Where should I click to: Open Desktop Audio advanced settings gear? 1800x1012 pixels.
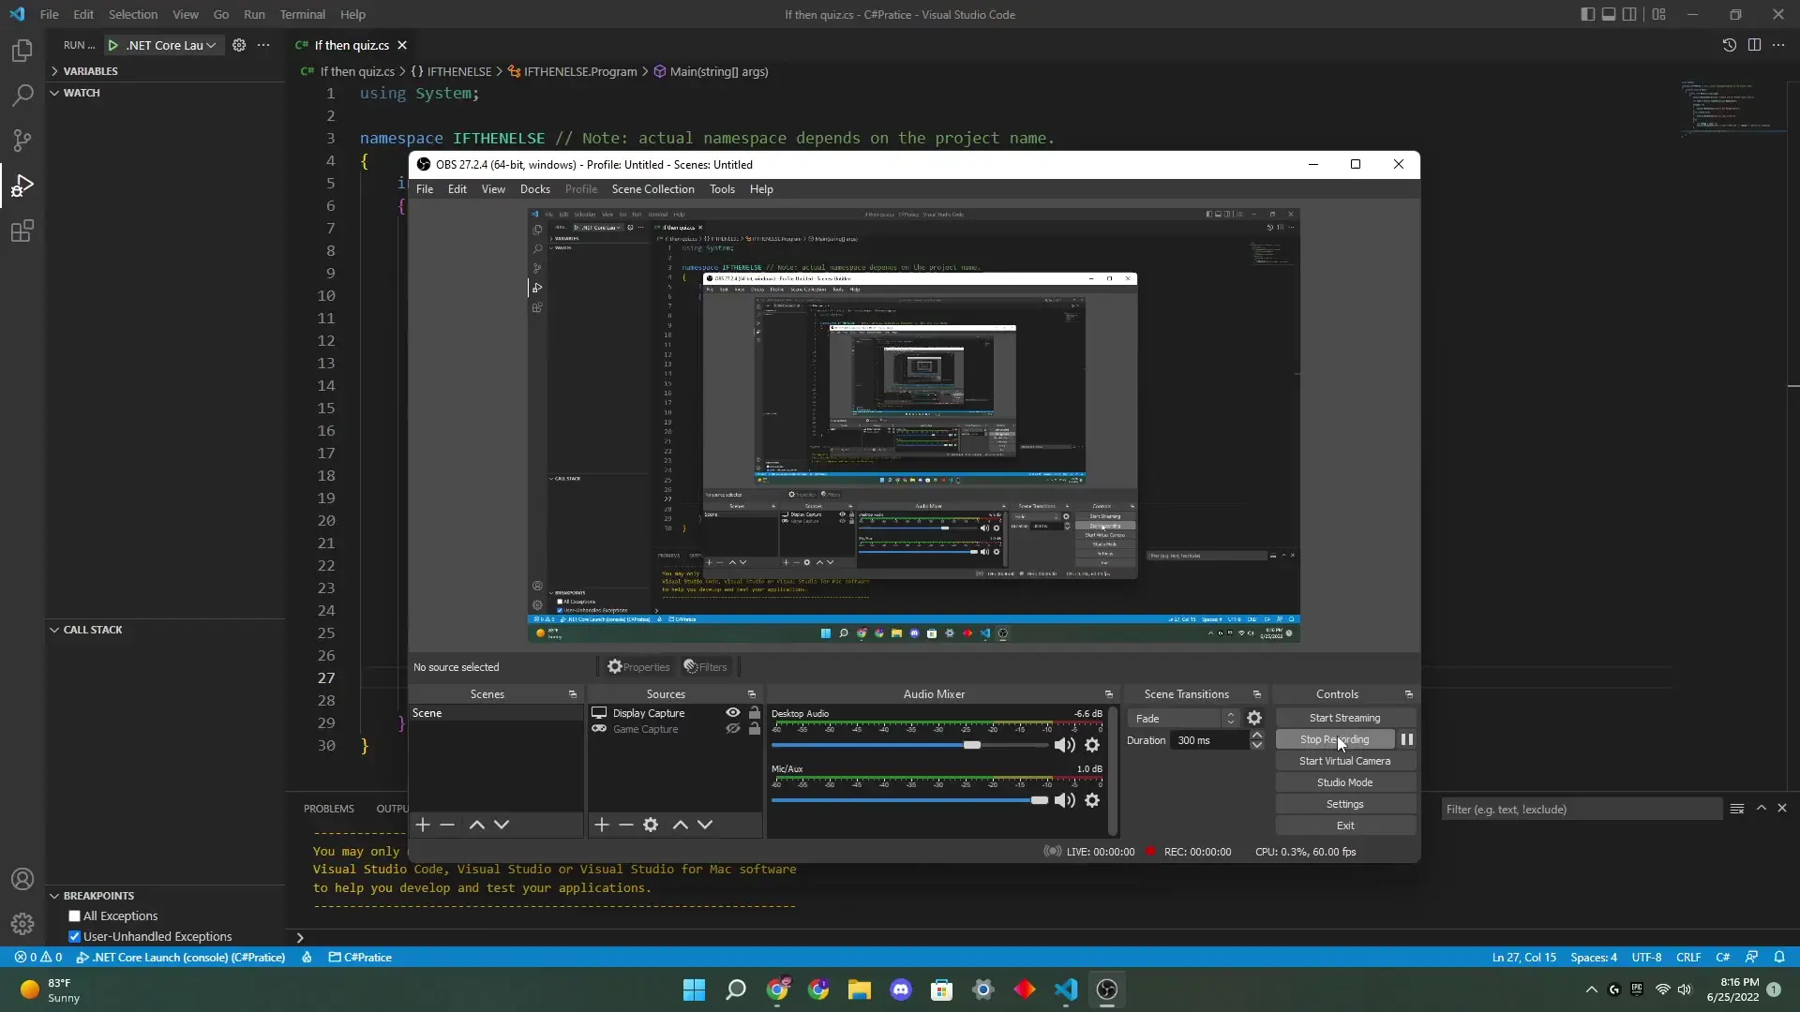(1091, 746)
